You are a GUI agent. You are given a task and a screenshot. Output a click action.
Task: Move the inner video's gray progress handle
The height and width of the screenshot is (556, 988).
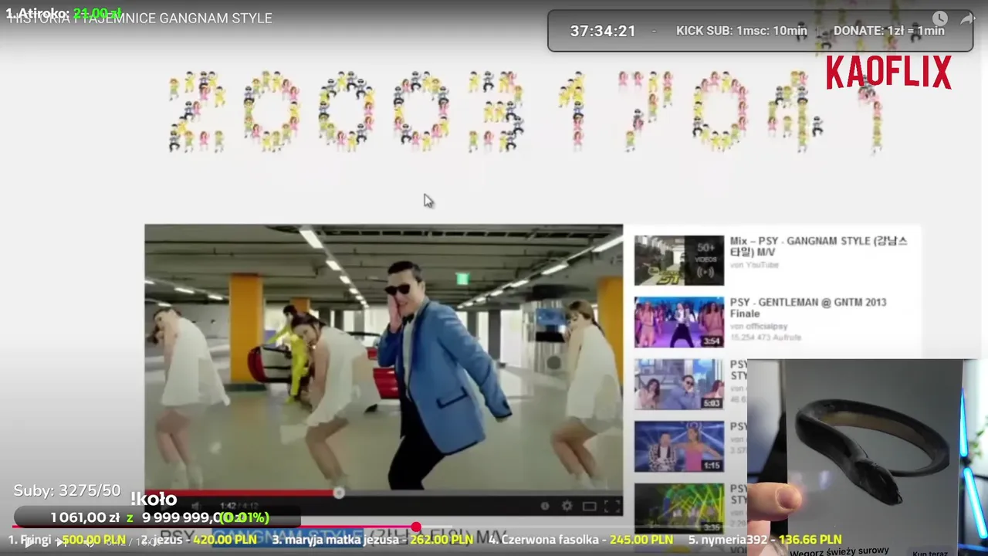[338, 493]
